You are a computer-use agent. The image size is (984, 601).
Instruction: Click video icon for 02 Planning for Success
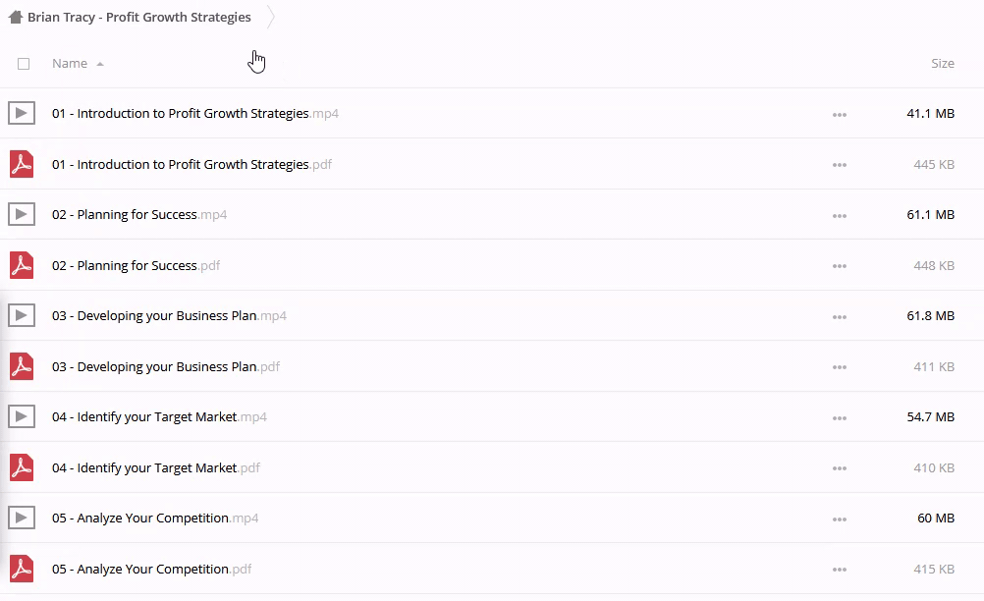(x=21, y=214)
